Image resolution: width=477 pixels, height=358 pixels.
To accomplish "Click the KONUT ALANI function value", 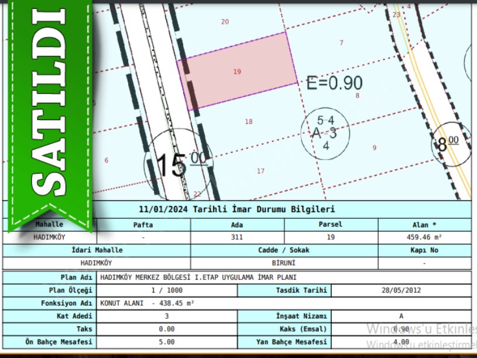I will point(147,304).
